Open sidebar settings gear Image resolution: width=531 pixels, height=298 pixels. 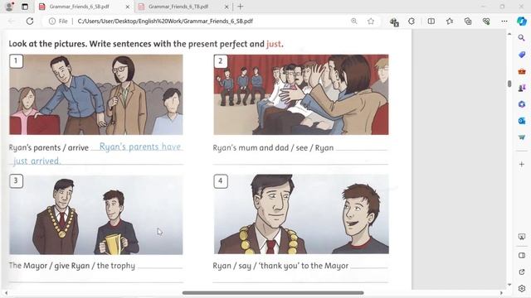pyautogui.click(x=522, y=289)
